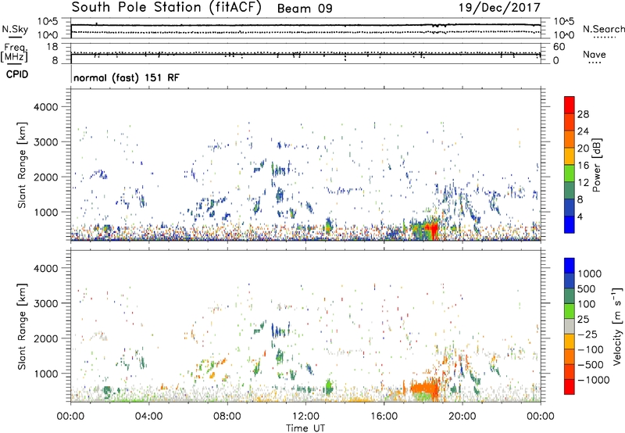Viewport: 625px width, 433px height.
Task: Click the 'Nave' legend label
Action: click(x=595, y=55)
